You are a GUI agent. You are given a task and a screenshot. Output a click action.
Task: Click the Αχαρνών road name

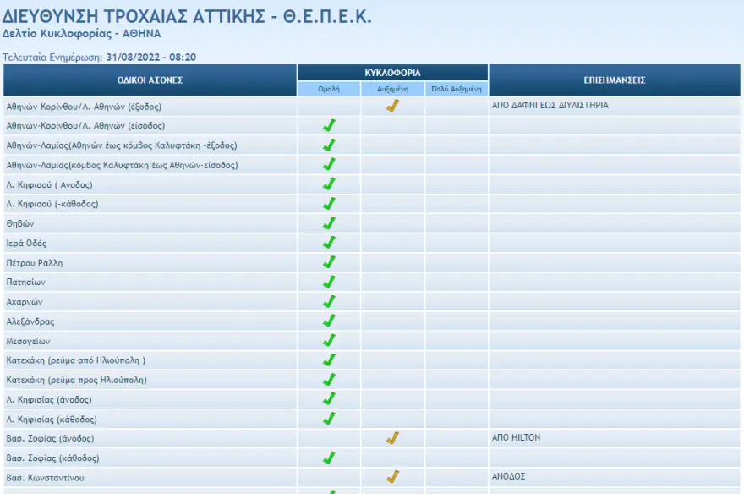click(x=25, y=302)
